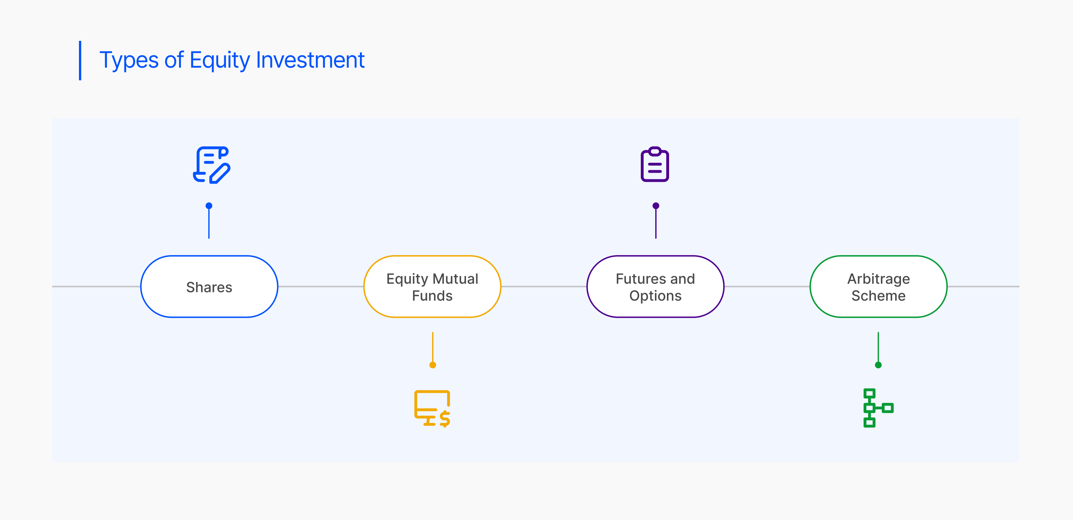Click the orange dot below Equity Mutual Funds
This screenshot has height=520, width=1073.
[x=433, y=365]
